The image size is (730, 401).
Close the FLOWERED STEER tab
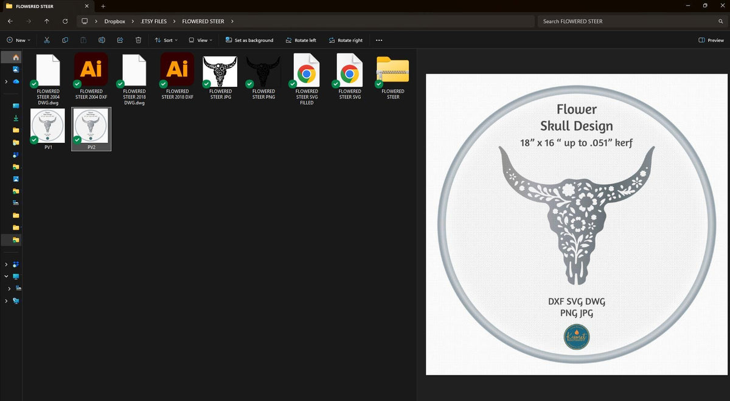pos(87,6)
